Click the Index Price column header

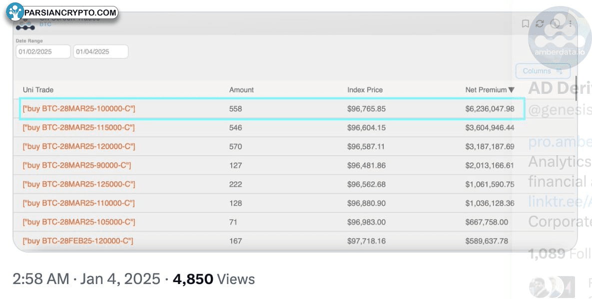pos(365,90)
